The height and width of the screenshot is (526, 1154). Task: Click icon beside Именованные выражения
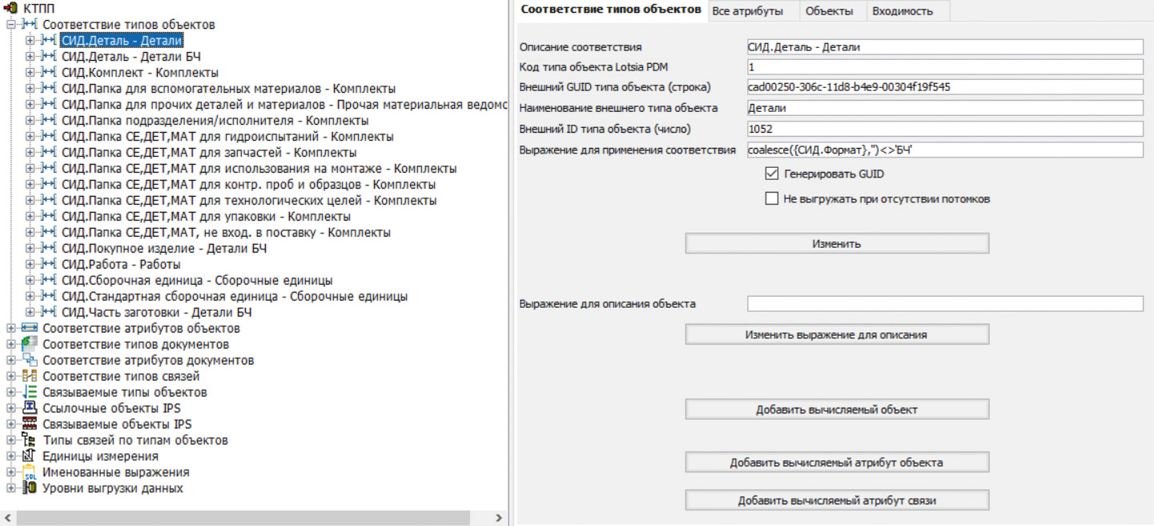point(30,472)
